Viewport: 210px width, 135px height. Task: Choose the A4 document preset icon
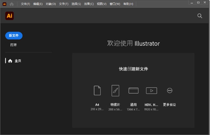tap(97, 91)
